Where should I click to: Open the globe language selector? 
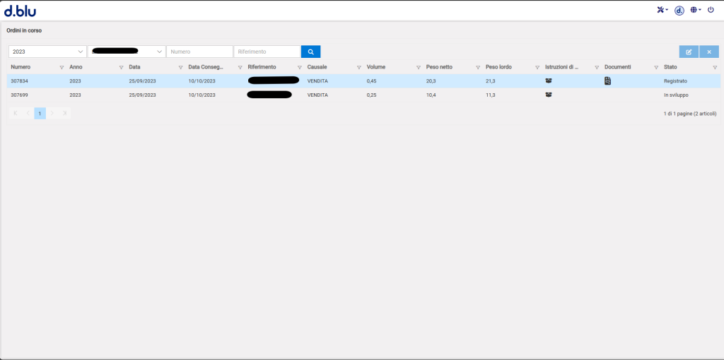pos(695,10)
